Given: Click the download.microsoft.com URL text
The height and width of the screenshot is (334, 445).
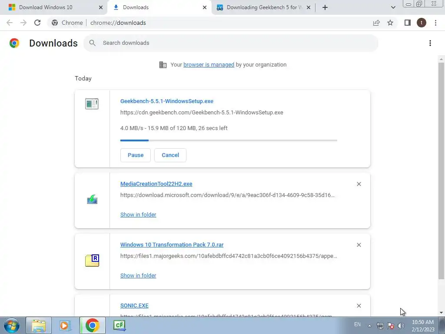Looking at the screenshot, I should 227,195.
